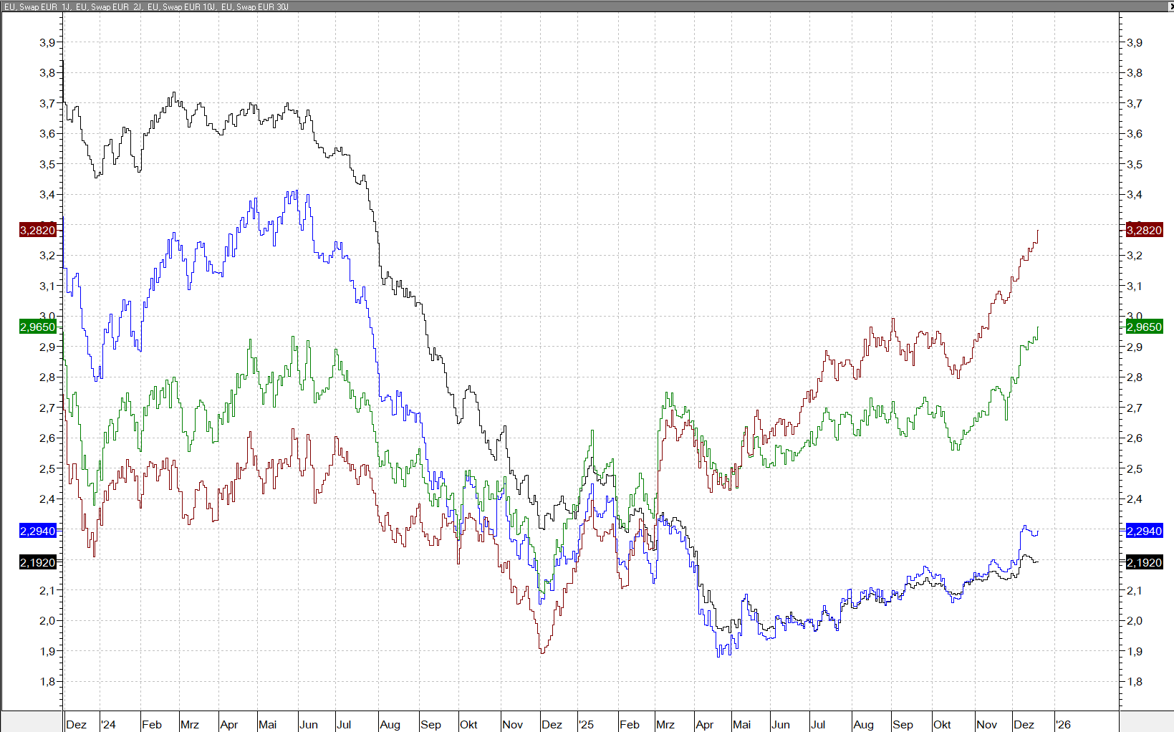Pick the green 2,9650 badge on right axis
This screenshot has width=1174, height=732.
click(x=1144, y=327)
